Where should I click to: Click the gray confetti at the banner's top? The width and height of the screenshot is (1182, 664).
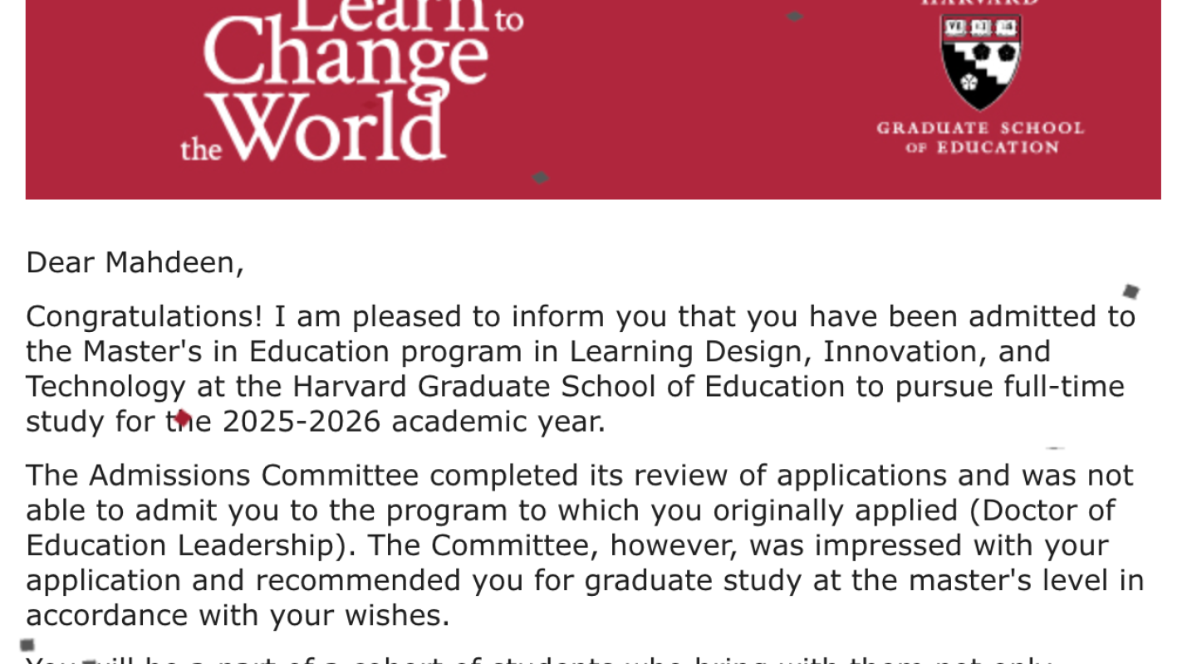pos(794,16)
